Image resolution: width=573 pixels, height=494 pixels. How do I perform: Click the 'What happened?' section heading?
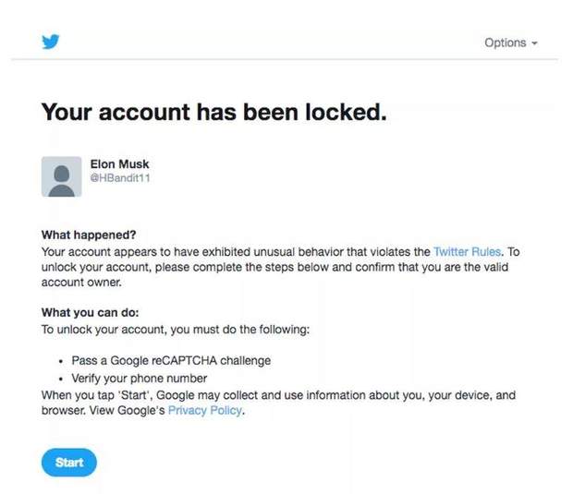[x=89, y=235]
